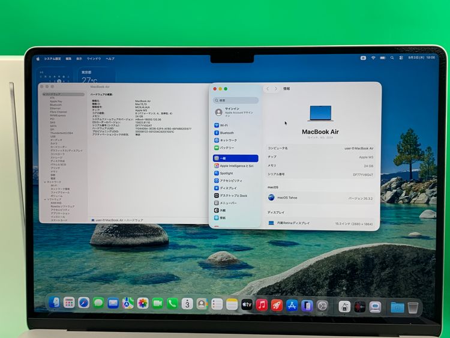The height and width of the screenshot is (338, 450).
Task: Open the red rocket app in Dock
Action: click(277, 305)
